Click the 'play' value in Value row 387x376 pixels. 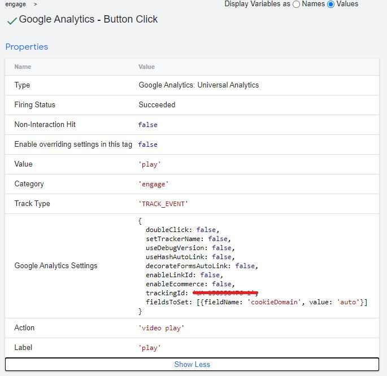coord(150,164)
